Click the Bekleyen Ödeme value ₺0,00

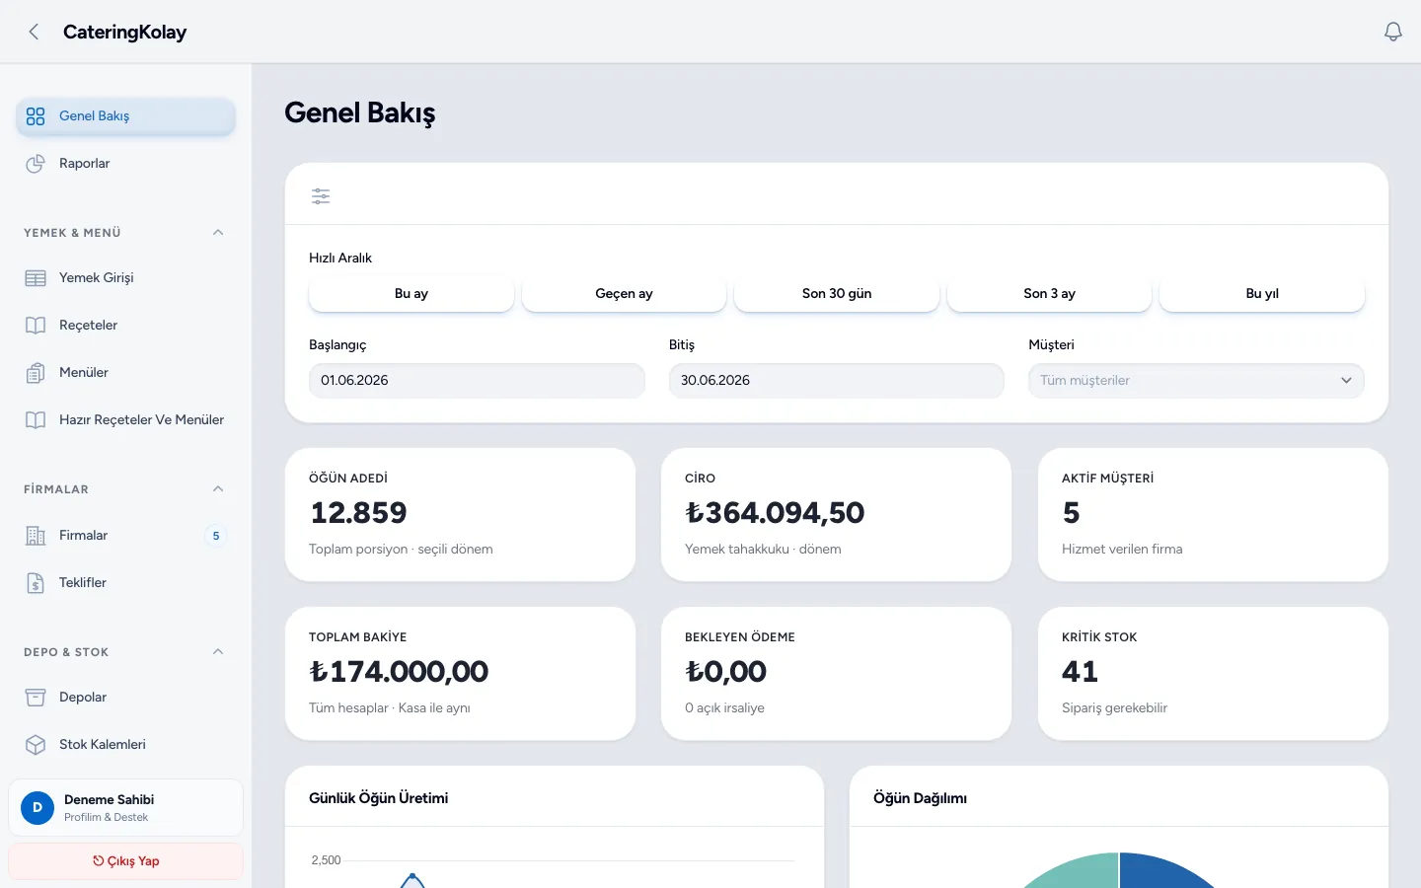tap(725, 672)
